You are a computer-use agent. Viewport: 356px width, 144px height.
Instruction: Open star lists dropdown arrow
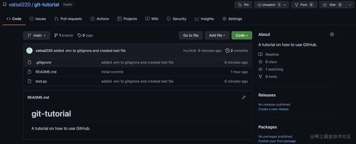pyautogui.click(x=350, y=5)
